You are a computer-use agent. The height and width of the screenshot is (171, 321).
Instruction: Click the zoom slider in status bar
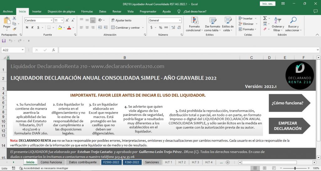pyautogui.click(x=295, y=168)
